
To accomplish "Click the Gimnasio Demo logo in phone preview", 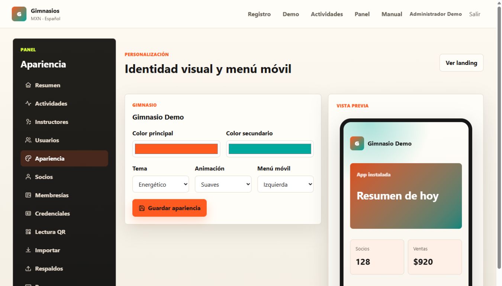I will coord(357,144).
